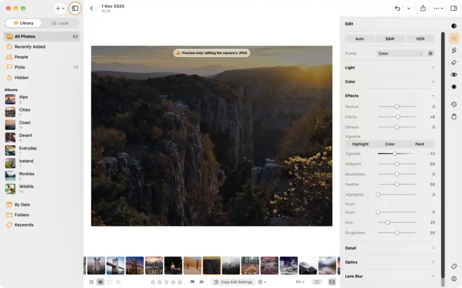Expand the Color section

coord(390,82)
